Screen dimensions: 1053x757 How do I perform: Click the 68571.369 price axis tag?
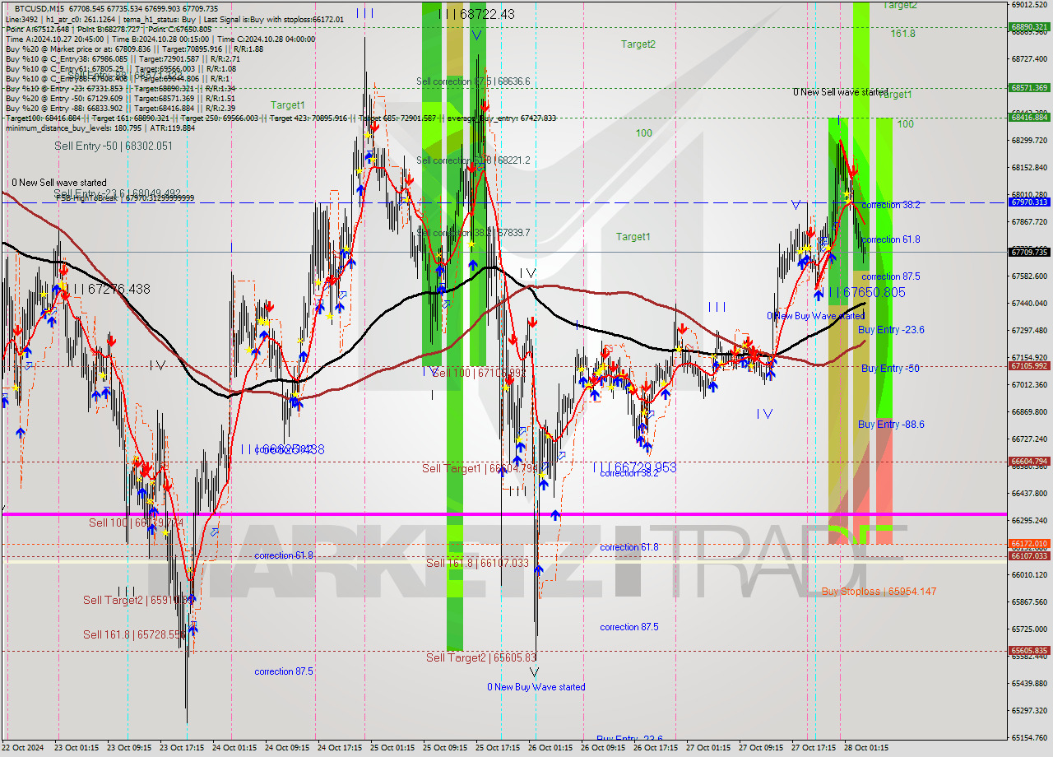(x=1029, y=88)
